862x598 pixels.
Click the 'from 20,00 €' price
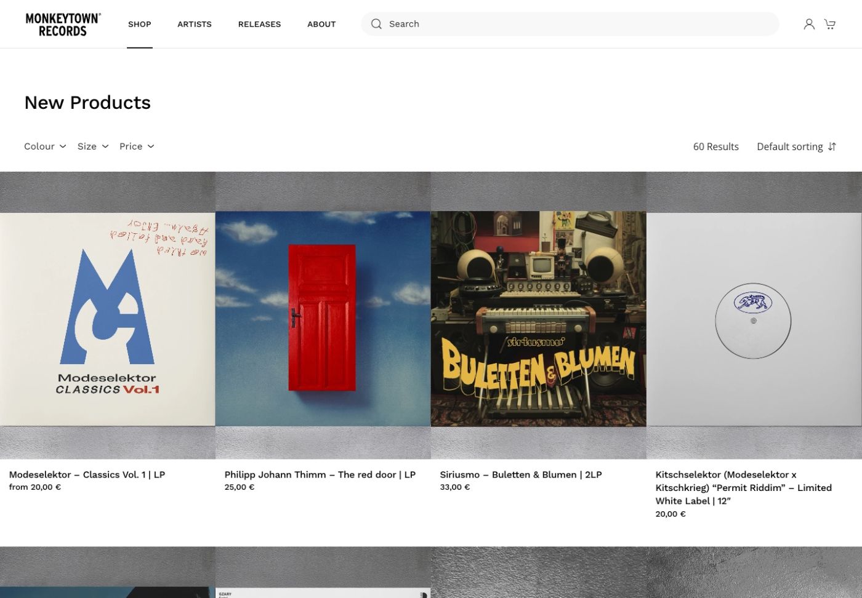click(35, 487)
